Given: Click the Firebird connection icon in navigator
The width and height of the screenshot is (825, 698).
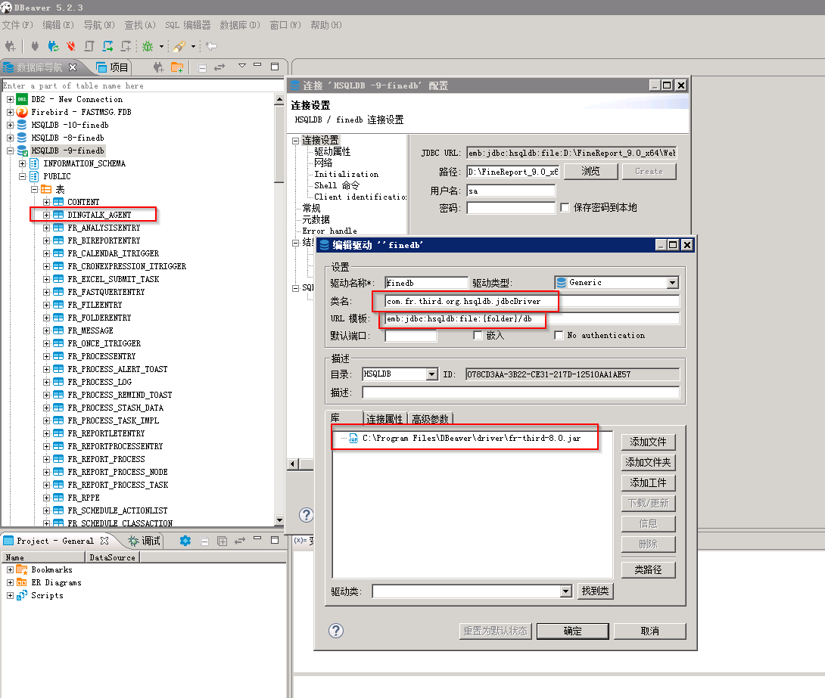Looking at the screenshot, I should [x=22, y=112].
